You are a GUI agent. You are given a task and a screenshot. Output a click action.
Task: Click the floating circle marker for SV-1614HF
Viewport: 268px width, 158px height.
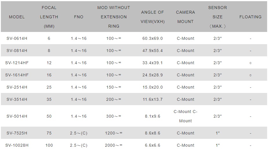pyautogui.click(x=250, y=75)
